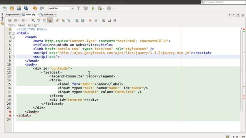Go to next bookmark icon

tap(63, 20)
